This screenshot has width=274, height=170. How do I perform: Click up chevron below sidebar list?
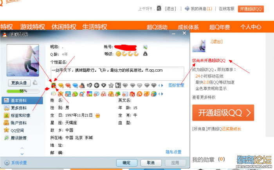[22, 148]
